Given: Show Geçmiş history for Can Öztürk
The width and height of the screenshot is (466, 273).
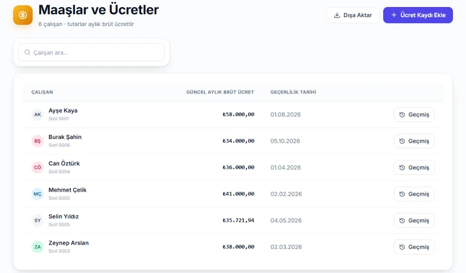Looking at the screenshot, I should [x=414, y=167].
